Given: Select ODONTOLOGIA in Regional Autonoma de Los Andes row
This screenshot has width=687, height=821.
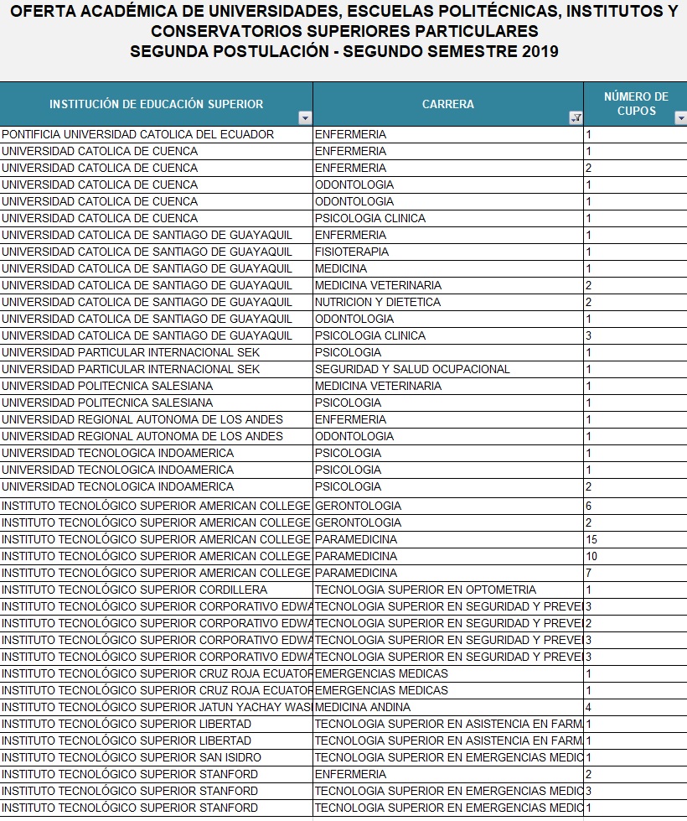Looking at the screenshot, I should point(448,436).
